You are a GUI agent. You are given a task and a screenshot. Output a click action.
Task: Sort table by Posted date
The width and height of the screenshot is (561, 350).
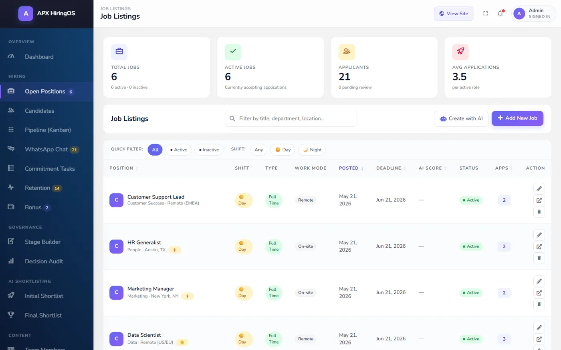(351, 168)
